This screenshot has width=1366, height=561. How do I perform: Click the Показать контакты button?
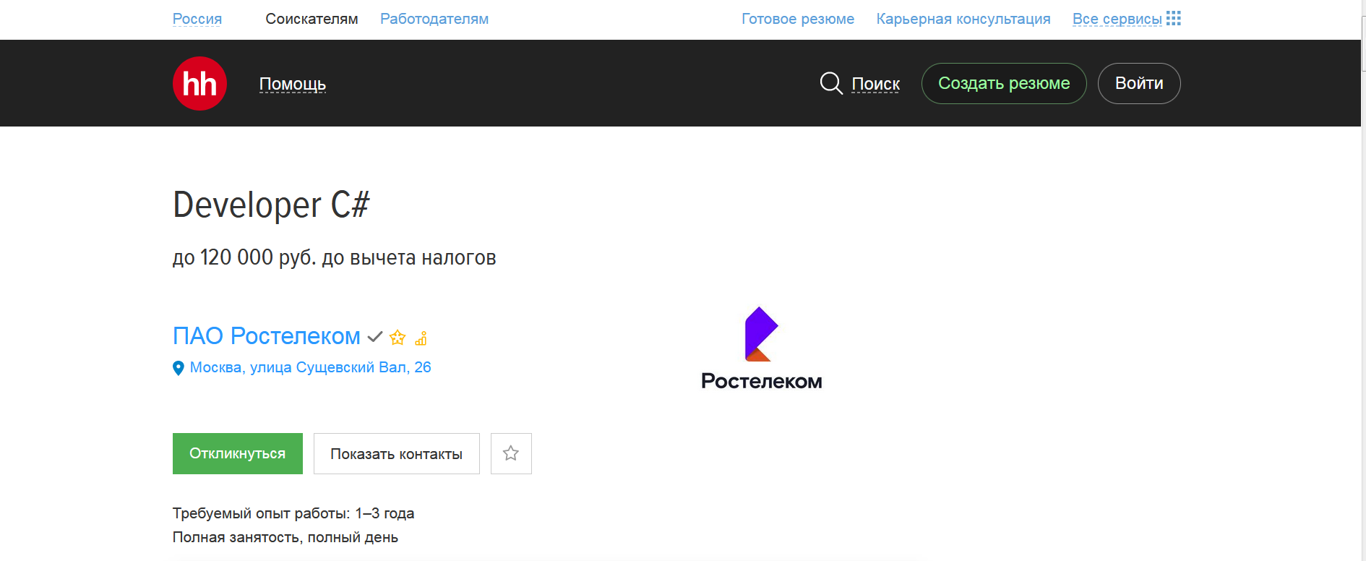pos(397,453)
